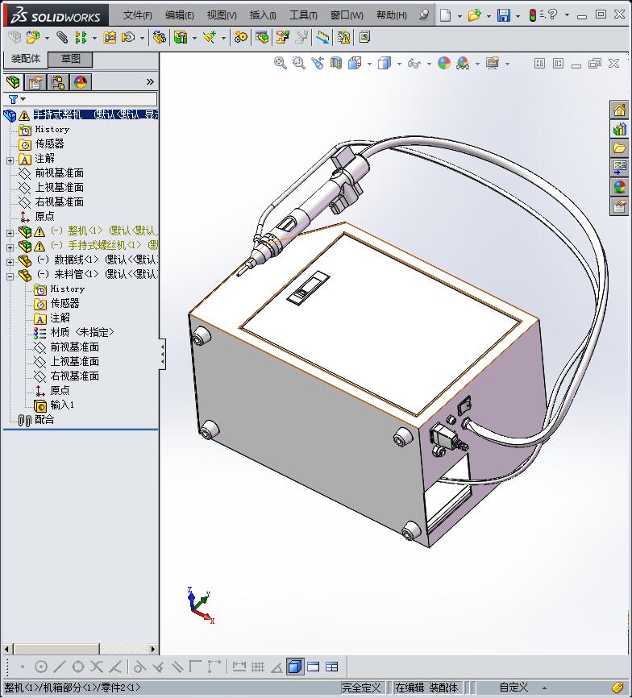Click the Clearance Verification ruler icon
The width and height of the screenshot is (632, 698).
(x=322, y=37)
